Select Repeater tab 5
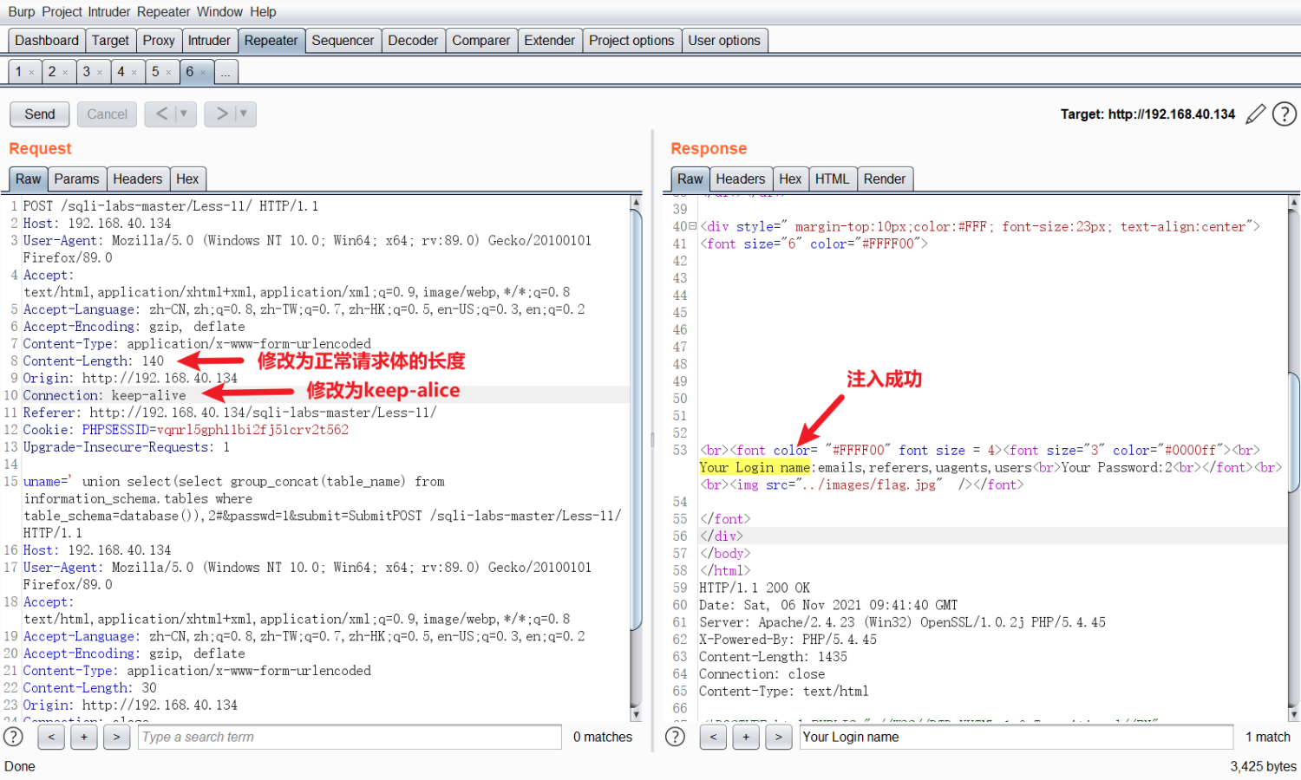This screenshot has width=1301, height=780. click(x=155, y=72)
